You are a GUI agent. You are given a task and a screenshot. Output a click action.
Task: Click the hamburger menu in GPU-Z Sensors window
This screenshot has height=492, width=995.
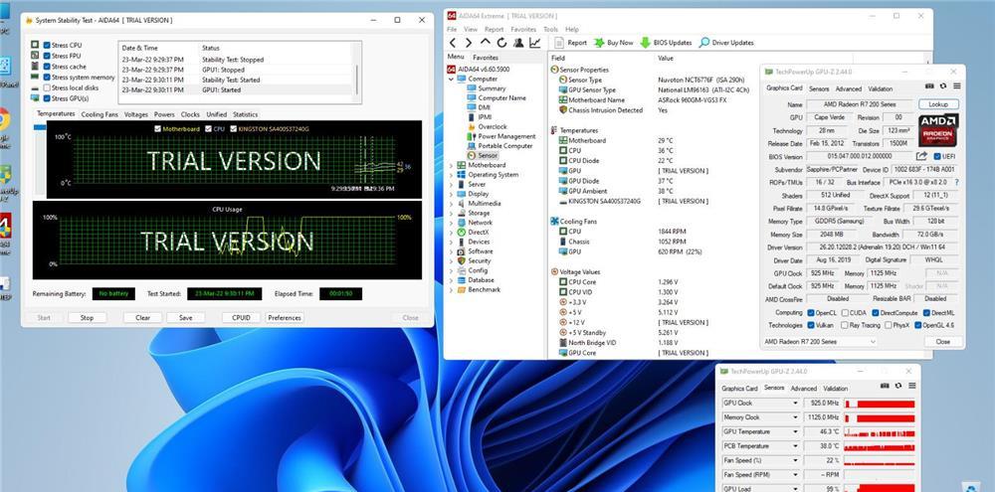[x=912, y=386]
